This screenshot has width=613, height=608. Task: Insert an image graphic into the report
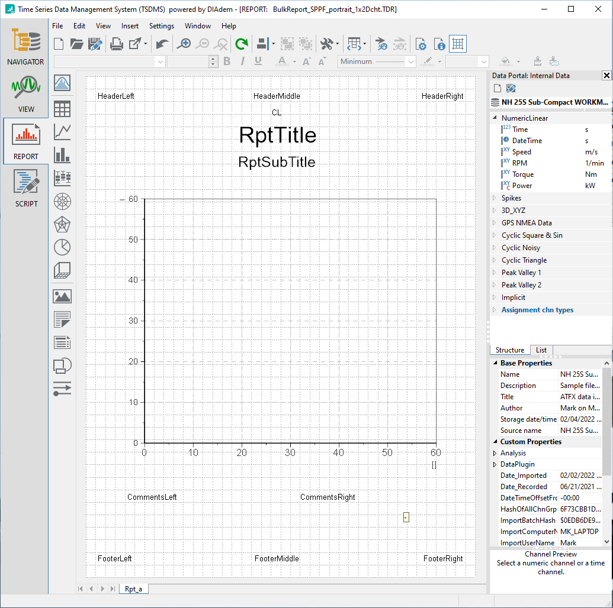point(62,296)
